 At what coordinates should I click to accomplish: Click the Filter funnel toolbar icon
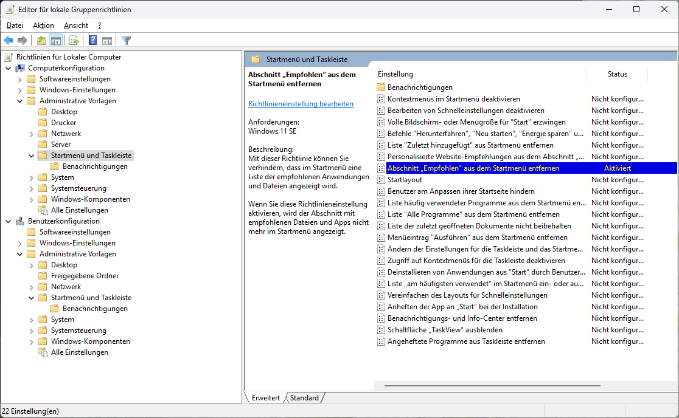[x=126, y=41]
